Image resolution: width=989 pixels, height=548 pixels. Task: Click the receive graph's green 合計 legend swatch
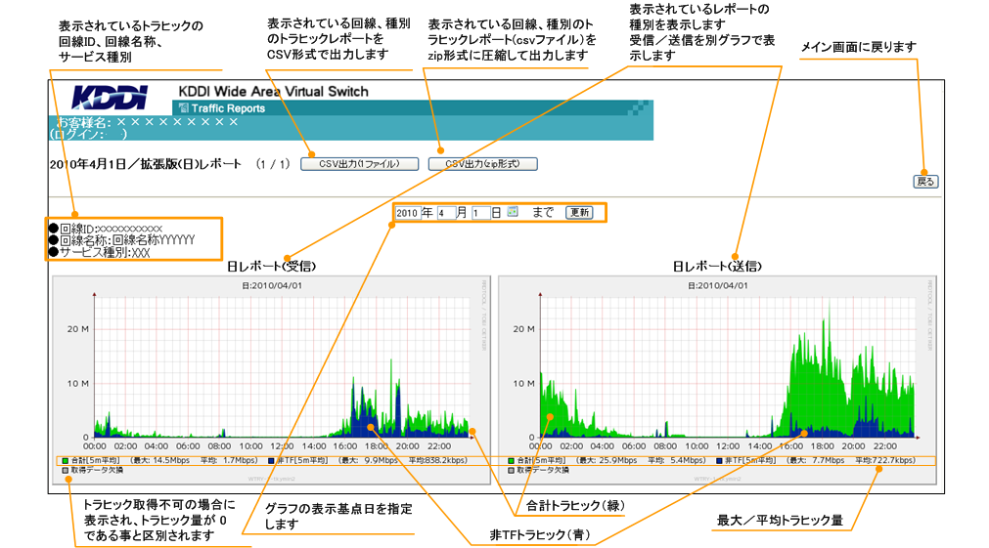65,460
